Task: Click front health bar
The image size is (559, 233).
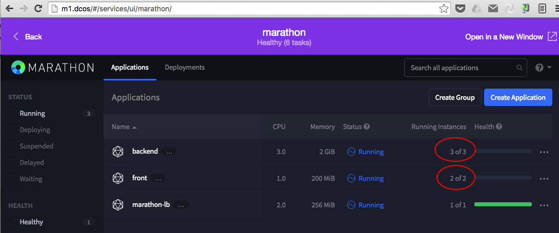Action: click(503, 178)
